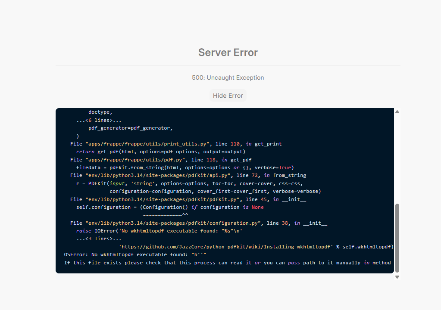Click the "return get_pdf(html, options=pdf_options" line

[x=161, y=152]
